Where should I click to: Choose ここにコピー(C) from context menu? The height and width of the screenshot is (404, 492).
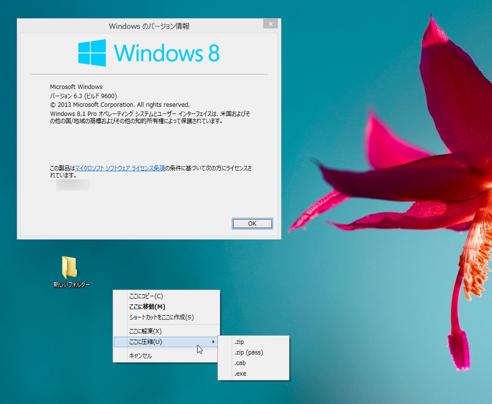pyautogui.click(x=166, y=296)
